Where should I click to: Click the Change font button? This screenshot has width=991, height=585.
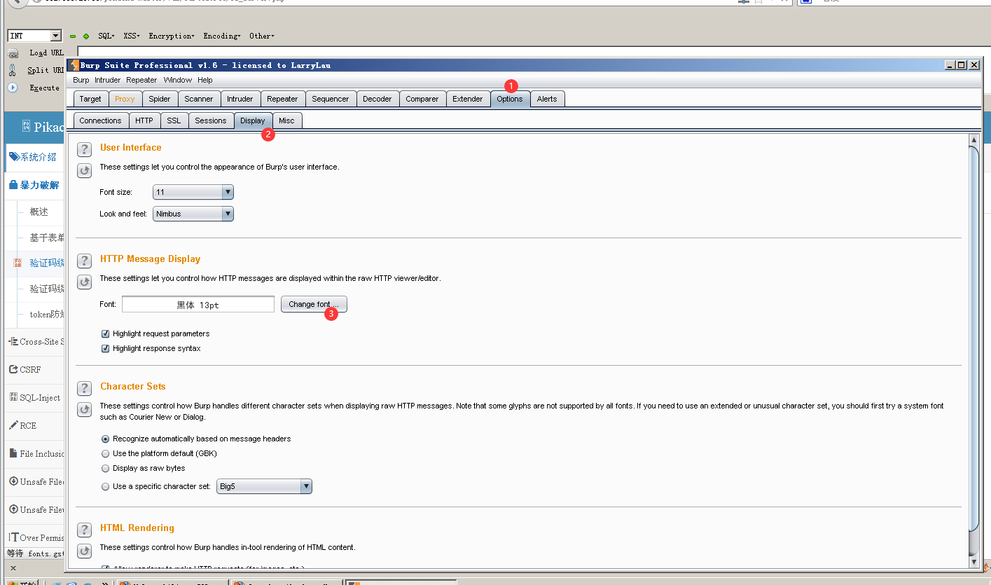[314, 304]
